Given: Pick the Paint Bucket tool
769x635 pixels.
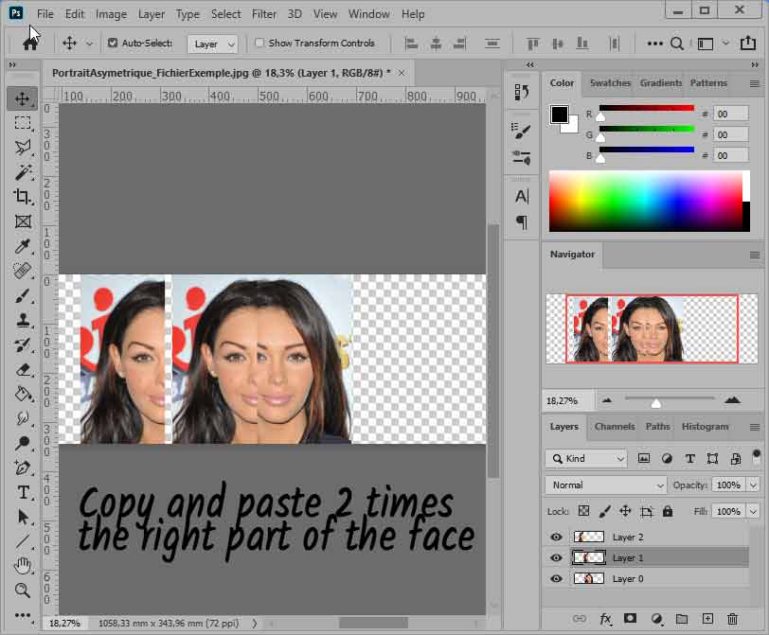Looking at the screenshot, I should coord(23,394).
